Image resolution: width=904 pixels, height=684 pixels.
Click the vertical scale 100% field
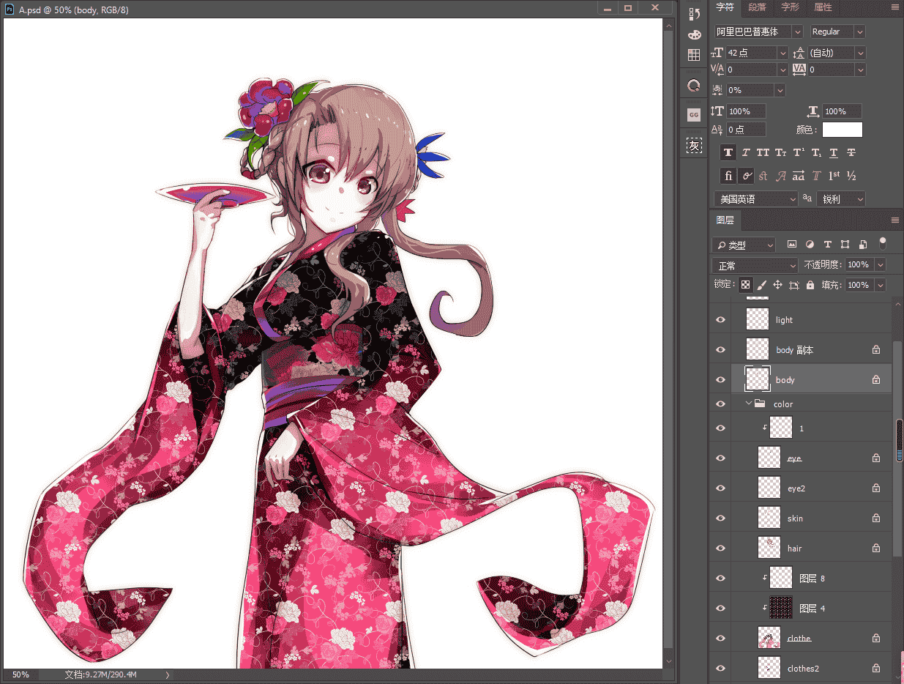(x=747, y=111)
